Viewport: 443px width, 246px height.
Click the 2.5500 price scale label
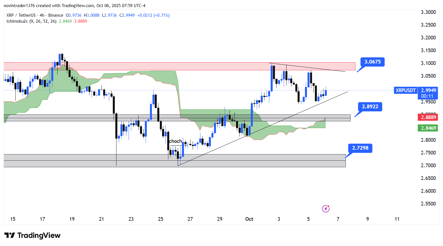[x=428, y=204]
